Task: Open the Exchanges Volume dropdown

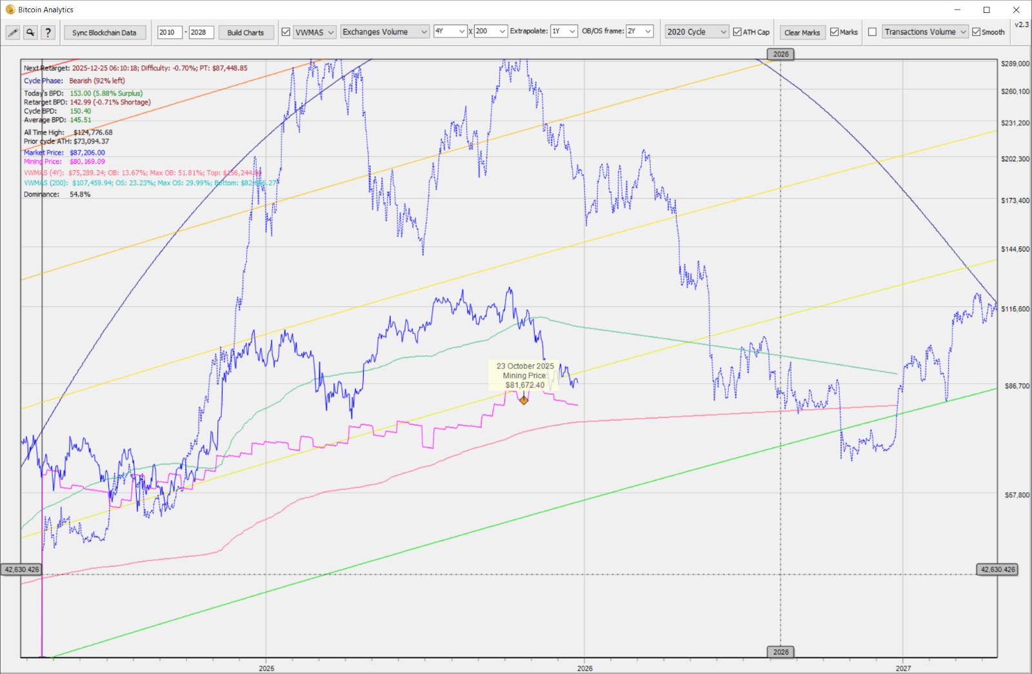Action: coord(385,32)
